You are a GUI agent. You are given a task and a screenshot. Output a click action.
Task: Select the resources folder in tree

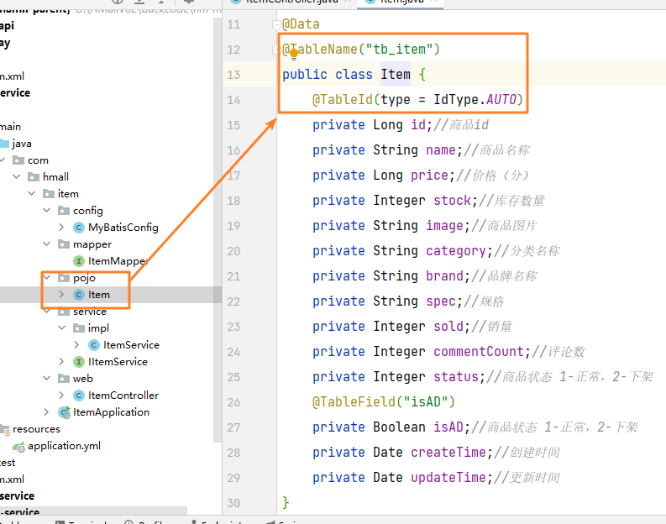coord(36,429)
